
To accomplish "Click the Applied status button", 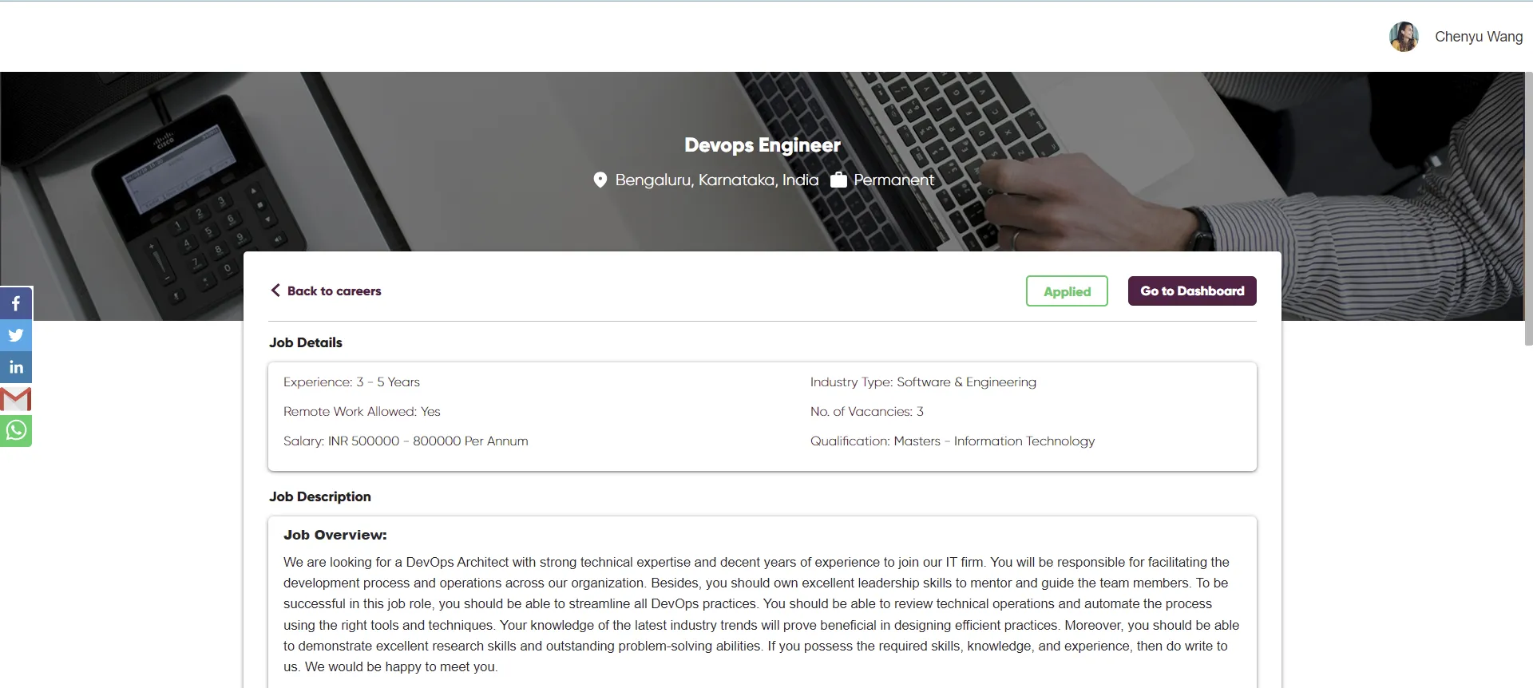I will (x=1067, y=291).
